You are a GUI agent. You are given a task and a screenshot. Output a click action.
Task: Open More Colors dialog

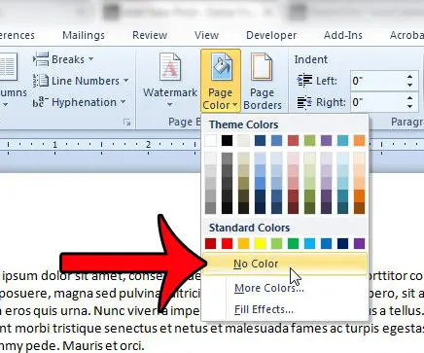point(269,288)
